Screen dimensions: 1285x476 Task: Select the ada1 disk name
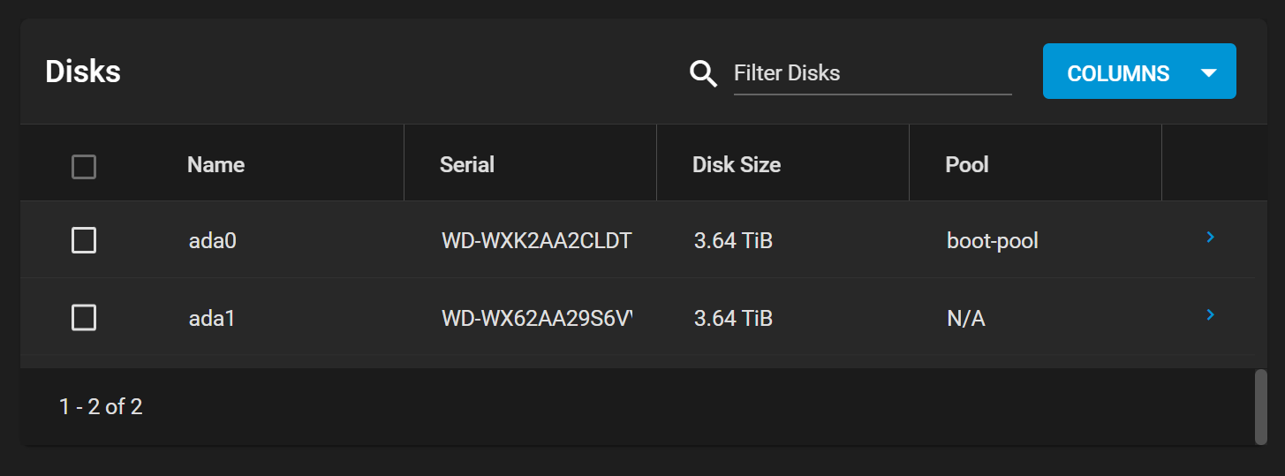coord(212,318)
